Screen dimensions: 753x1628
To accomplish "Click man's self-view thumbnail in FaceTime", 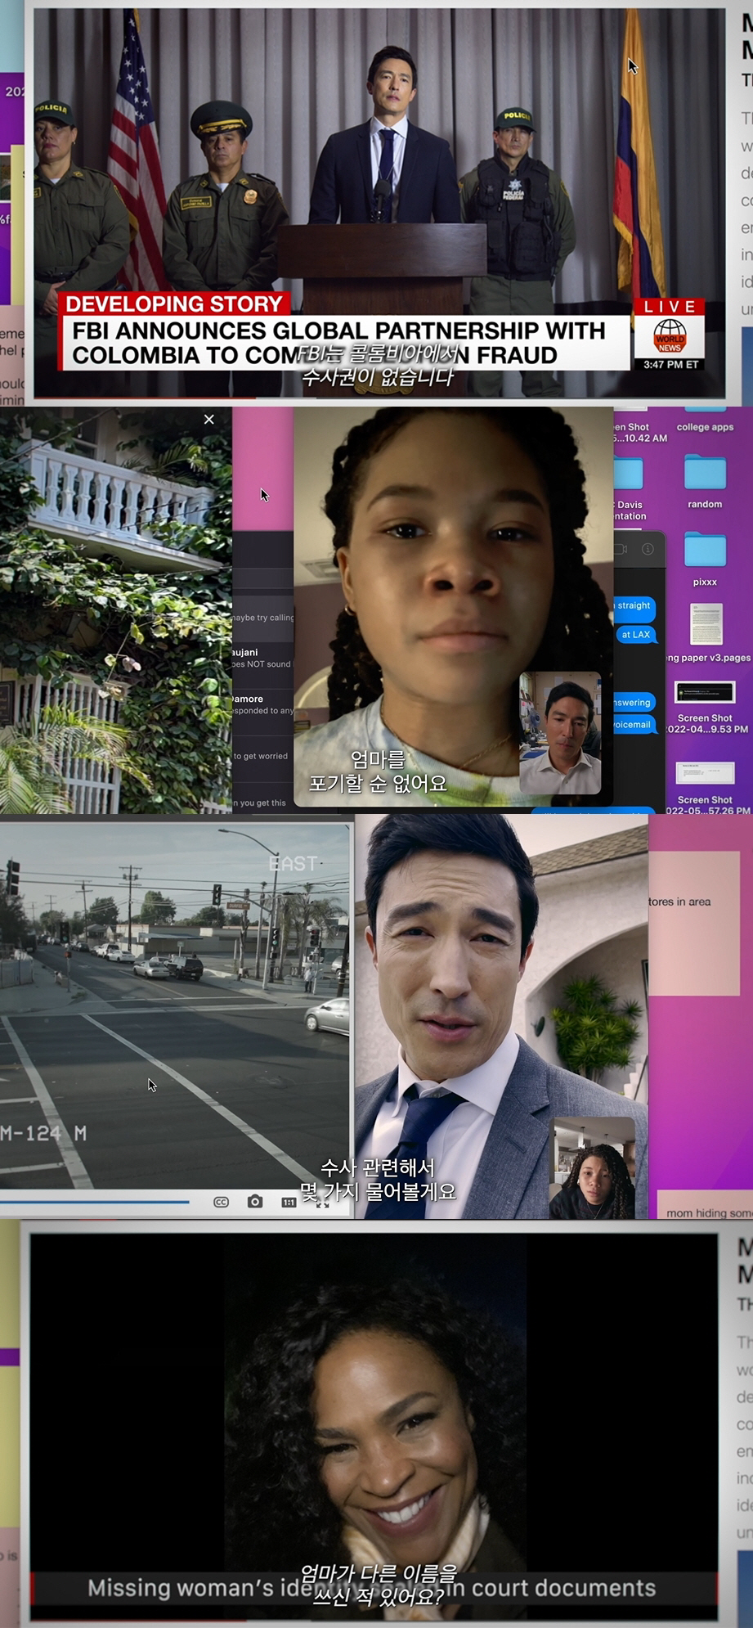I will [560, 733].
